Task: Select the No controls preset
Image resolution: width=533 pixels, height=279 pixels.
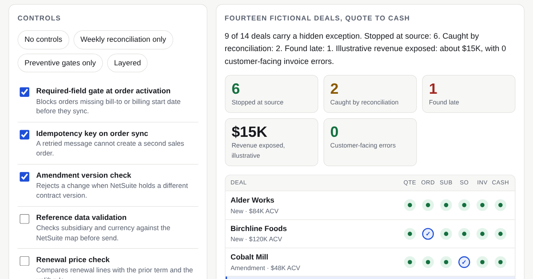Action: (x=44, y=40)
